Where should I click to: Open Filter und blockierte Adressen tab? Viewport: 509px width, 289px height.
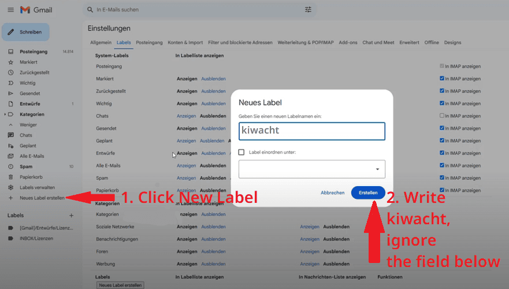pos(240,43)
